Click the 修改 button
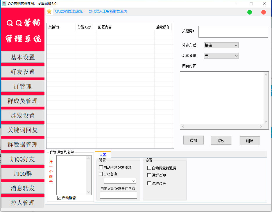 click(221, 140)
